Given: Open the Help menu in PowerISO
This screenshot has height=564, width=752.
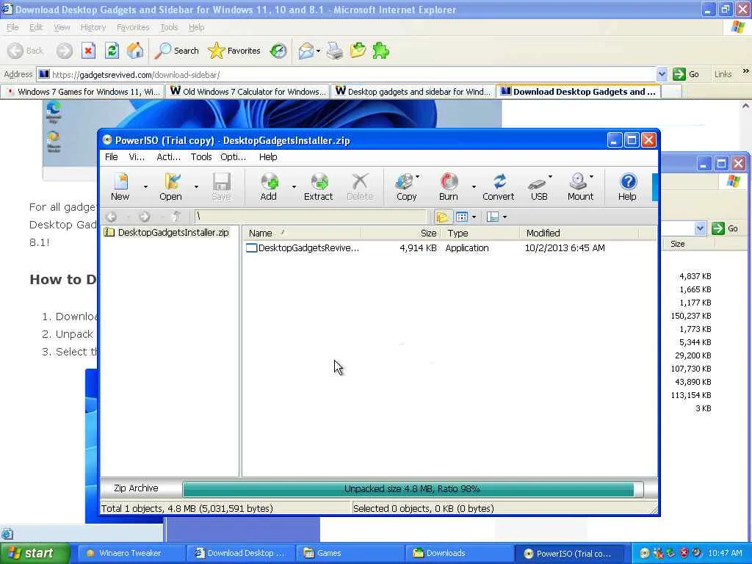Looking at the screenshot, I should (268, 157).
